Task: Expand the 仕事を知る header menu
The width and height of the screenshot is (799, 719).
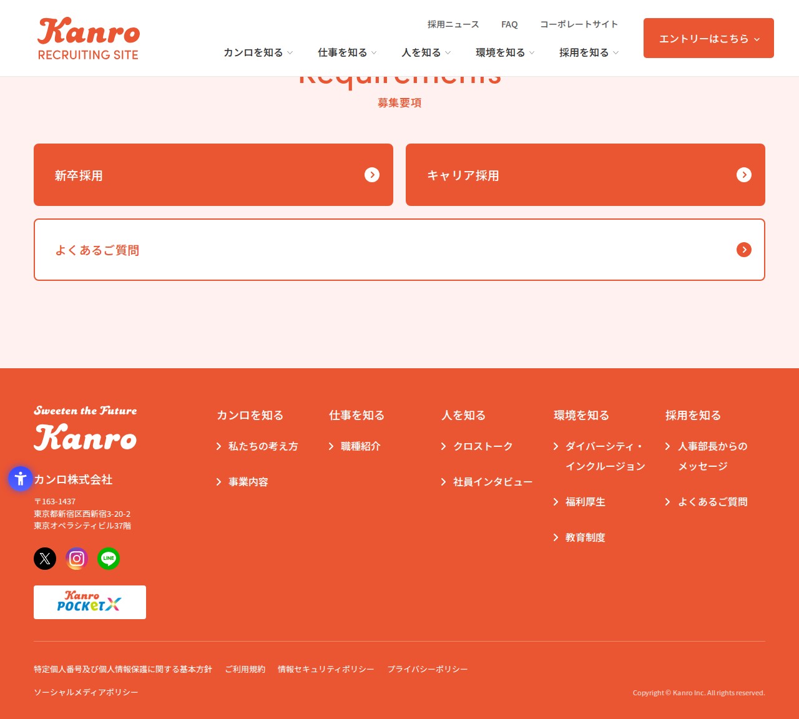Action: coord(347,52)
